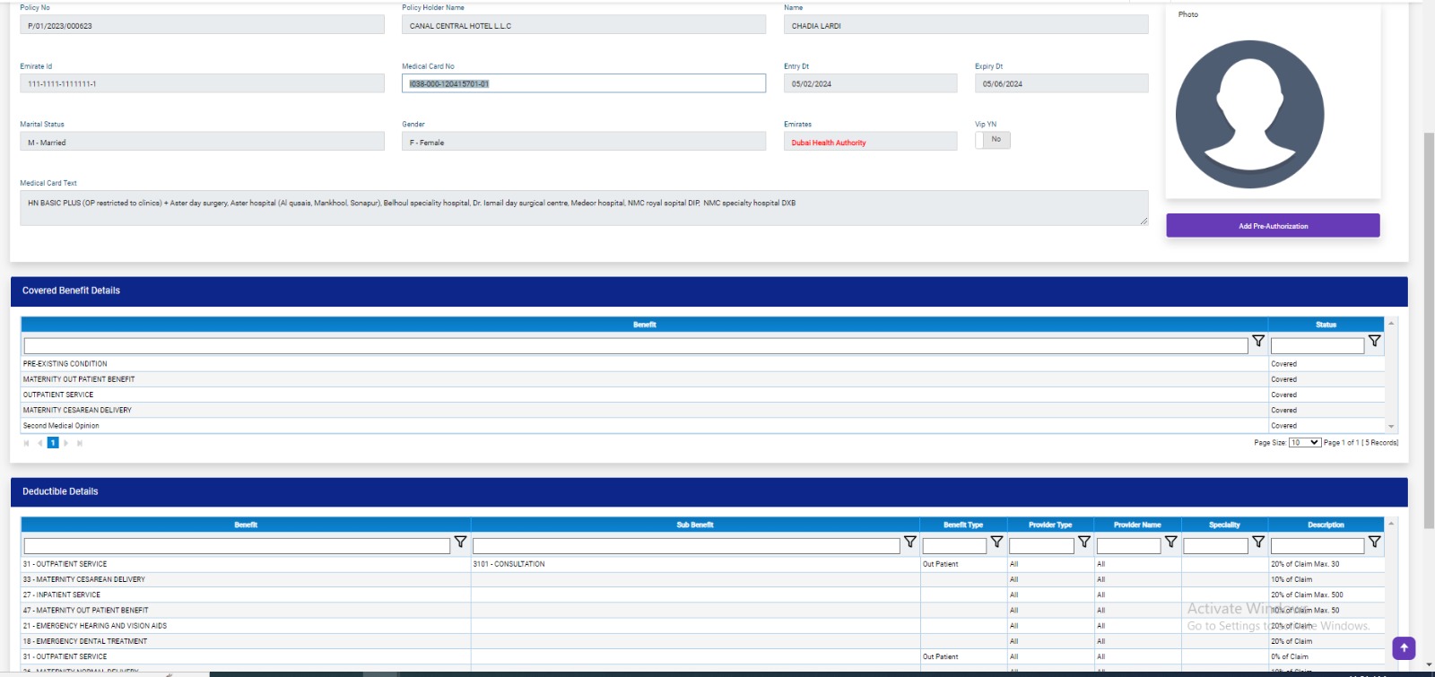Viewport: 1435px width, 677px height.
Task: Open the Page Size dropdown
Action: click(1304, 443)
